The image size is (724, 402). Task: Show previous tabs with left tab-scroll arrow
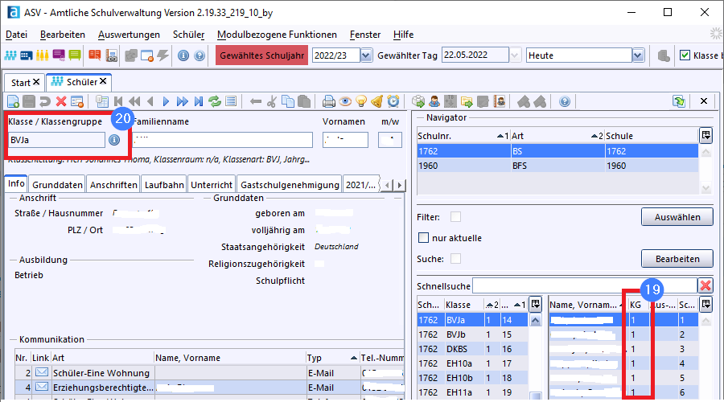(387, 185)
